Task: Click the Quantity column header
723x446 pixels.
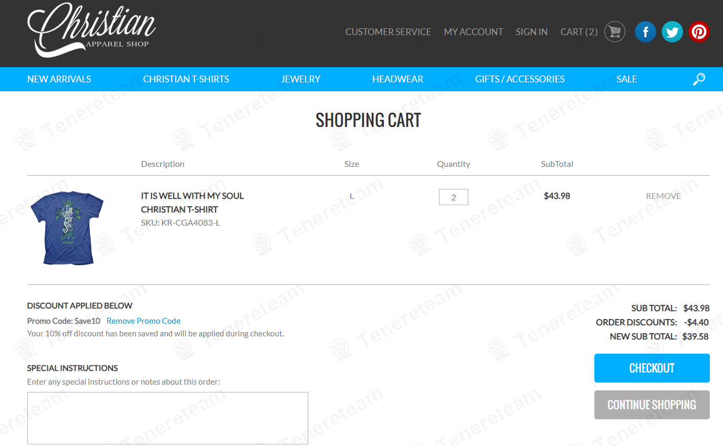Action: [454, 164]
